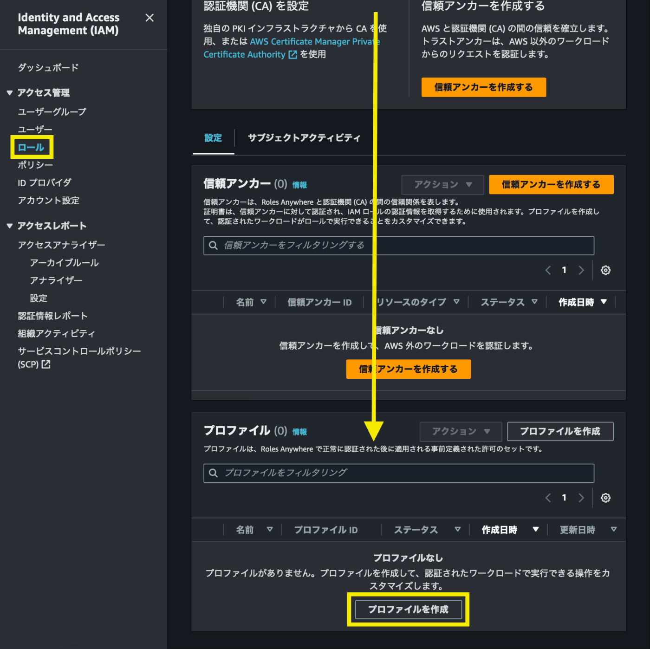The image size is (650, 649).
Task: Sort trust anchors by 作成日時
Action: point(583,302)
